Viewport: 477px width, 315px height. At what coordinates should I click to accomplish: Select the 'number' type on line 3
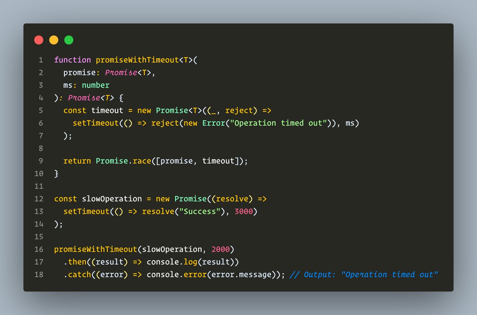tap(96, 85)
